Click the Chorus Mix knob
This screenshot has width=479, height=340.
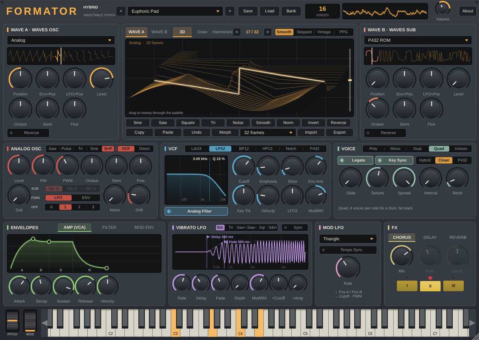pos(402,257)
